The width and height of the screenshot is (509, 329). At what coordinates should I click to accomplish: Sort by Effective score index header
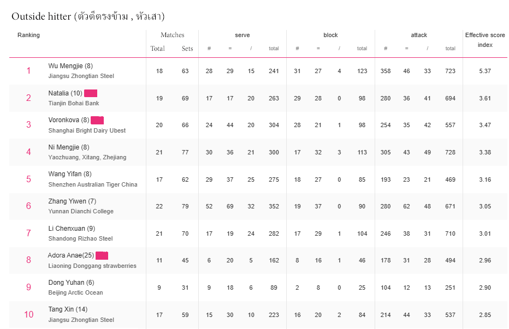[x=485, y=40]
